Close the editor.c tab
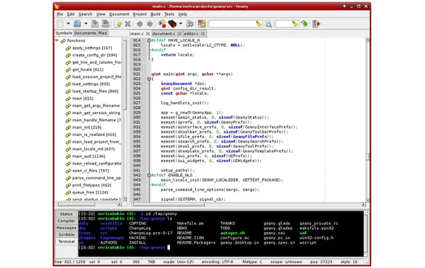Image resolution: width=425 pixels, height=268 pixels. 203,33
